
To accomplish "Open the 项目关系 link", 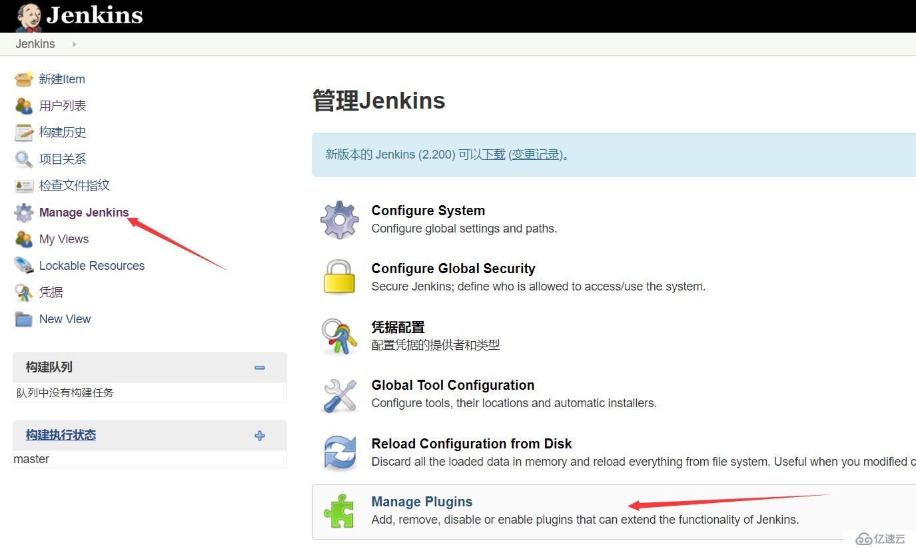I will coord(63,159).
